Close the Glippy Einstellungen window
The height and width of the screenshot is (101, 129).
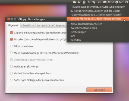9,19
